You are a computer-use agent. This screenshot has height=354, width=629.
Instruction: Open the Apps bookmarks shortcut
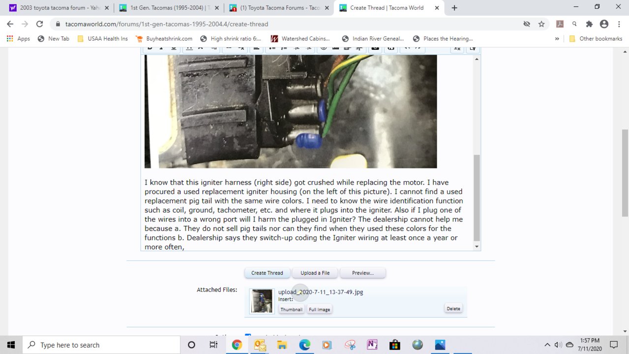coord(18,38)
